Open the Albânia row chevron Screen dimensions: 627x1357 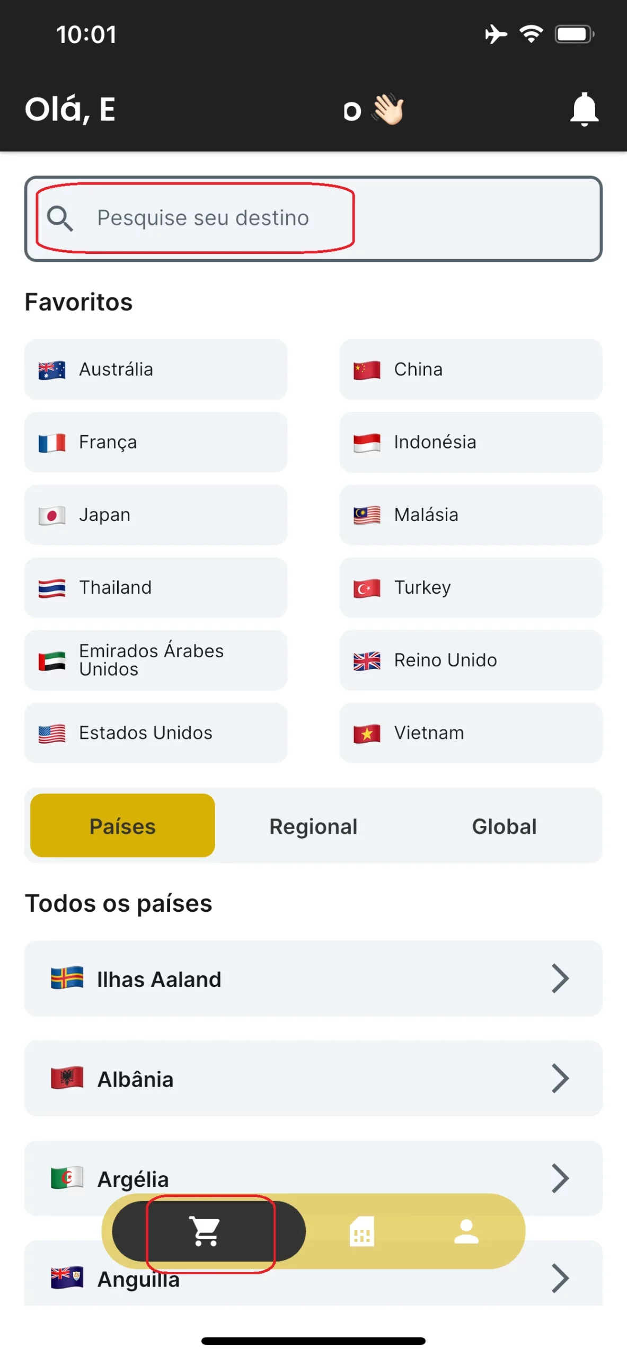[x=560, y=1078]
